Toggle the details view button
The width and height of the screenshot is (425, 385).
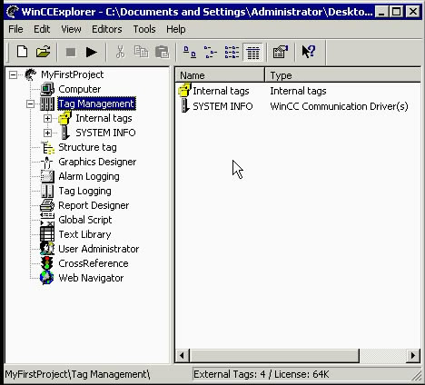(x=253, y=53)
